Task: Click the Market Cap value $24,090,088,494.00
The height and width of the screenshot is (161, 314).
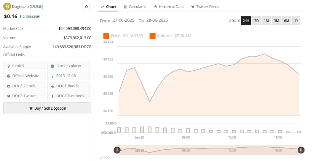Action: [x=75, y=29]
